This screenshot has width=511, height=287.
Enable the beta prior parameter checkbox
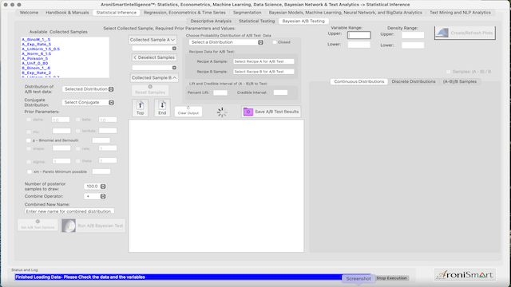[x=78, y=120]
